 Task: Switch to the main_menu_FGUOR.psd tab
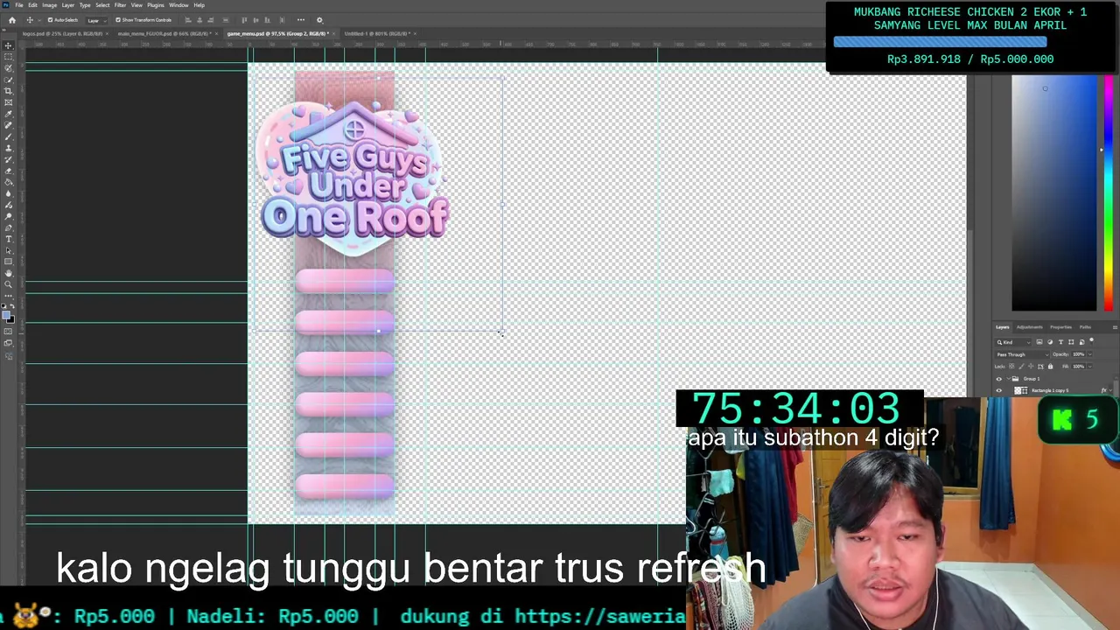coord(164,33)
